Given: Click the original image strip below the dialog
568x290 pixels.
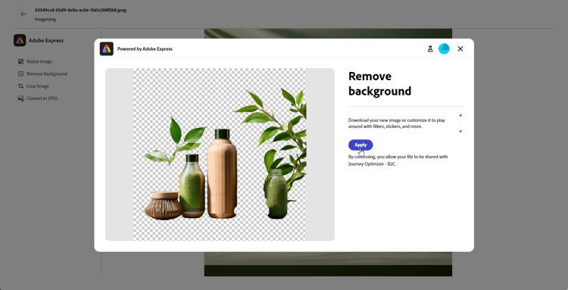Looking at the screenshot, I should pos(328,264).
